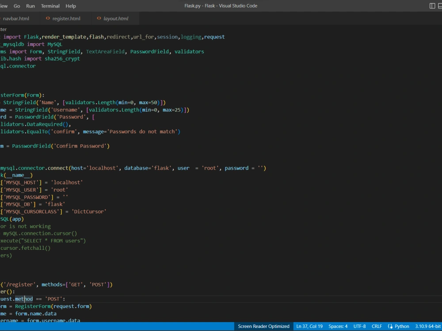Click 'validators.DataRequired()' in the code

[34, 124]
